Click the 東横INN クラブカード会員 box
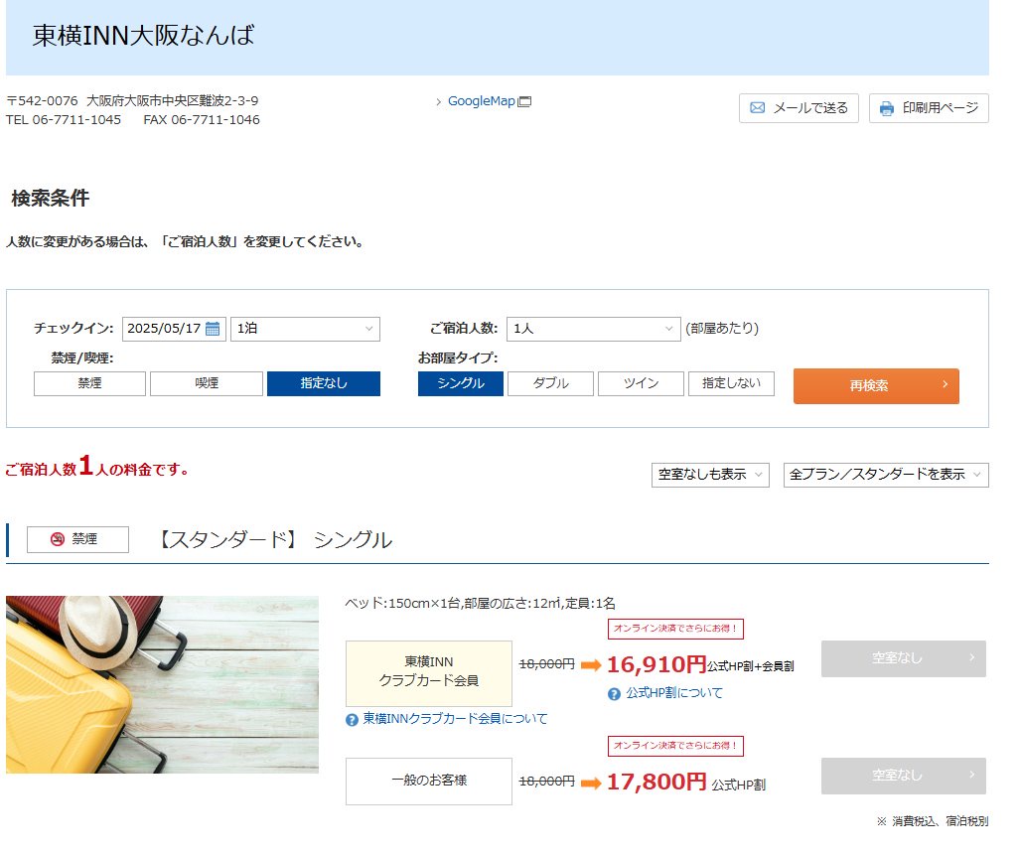This screenshot has height=857, width=1019. pos(429,673)
